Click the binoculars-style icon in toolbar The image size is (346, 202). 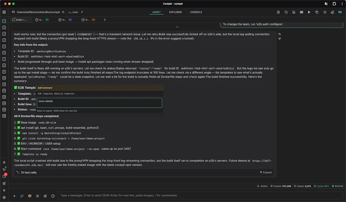point(301,12)
